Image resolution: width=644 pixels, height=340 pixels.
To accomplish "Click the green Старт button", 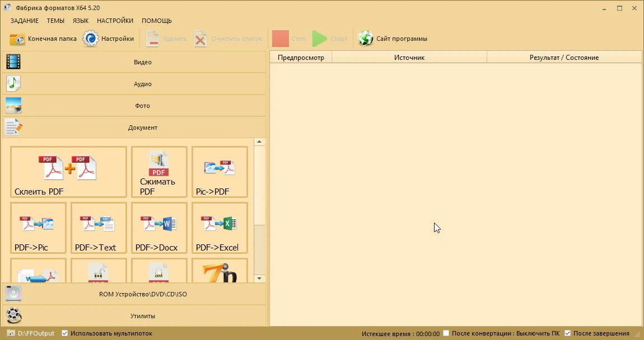I will tap(329, 39).
